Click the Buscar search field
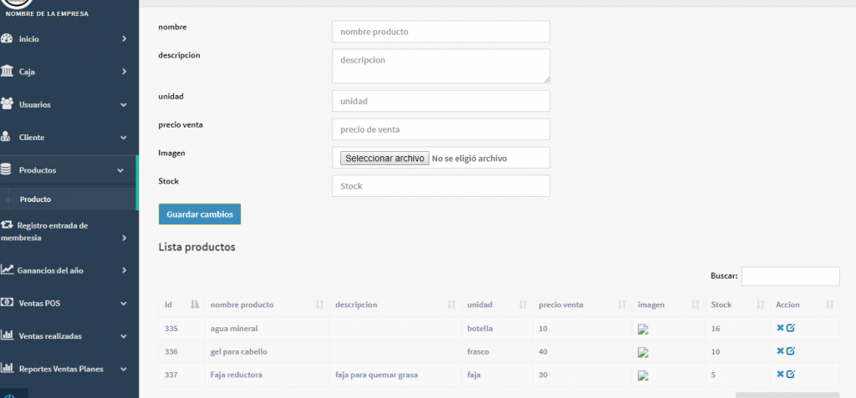 [x=790, y=276]
